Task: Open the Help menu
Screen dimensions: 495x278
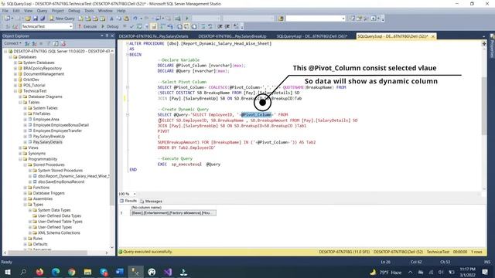Action: [121, 11]
